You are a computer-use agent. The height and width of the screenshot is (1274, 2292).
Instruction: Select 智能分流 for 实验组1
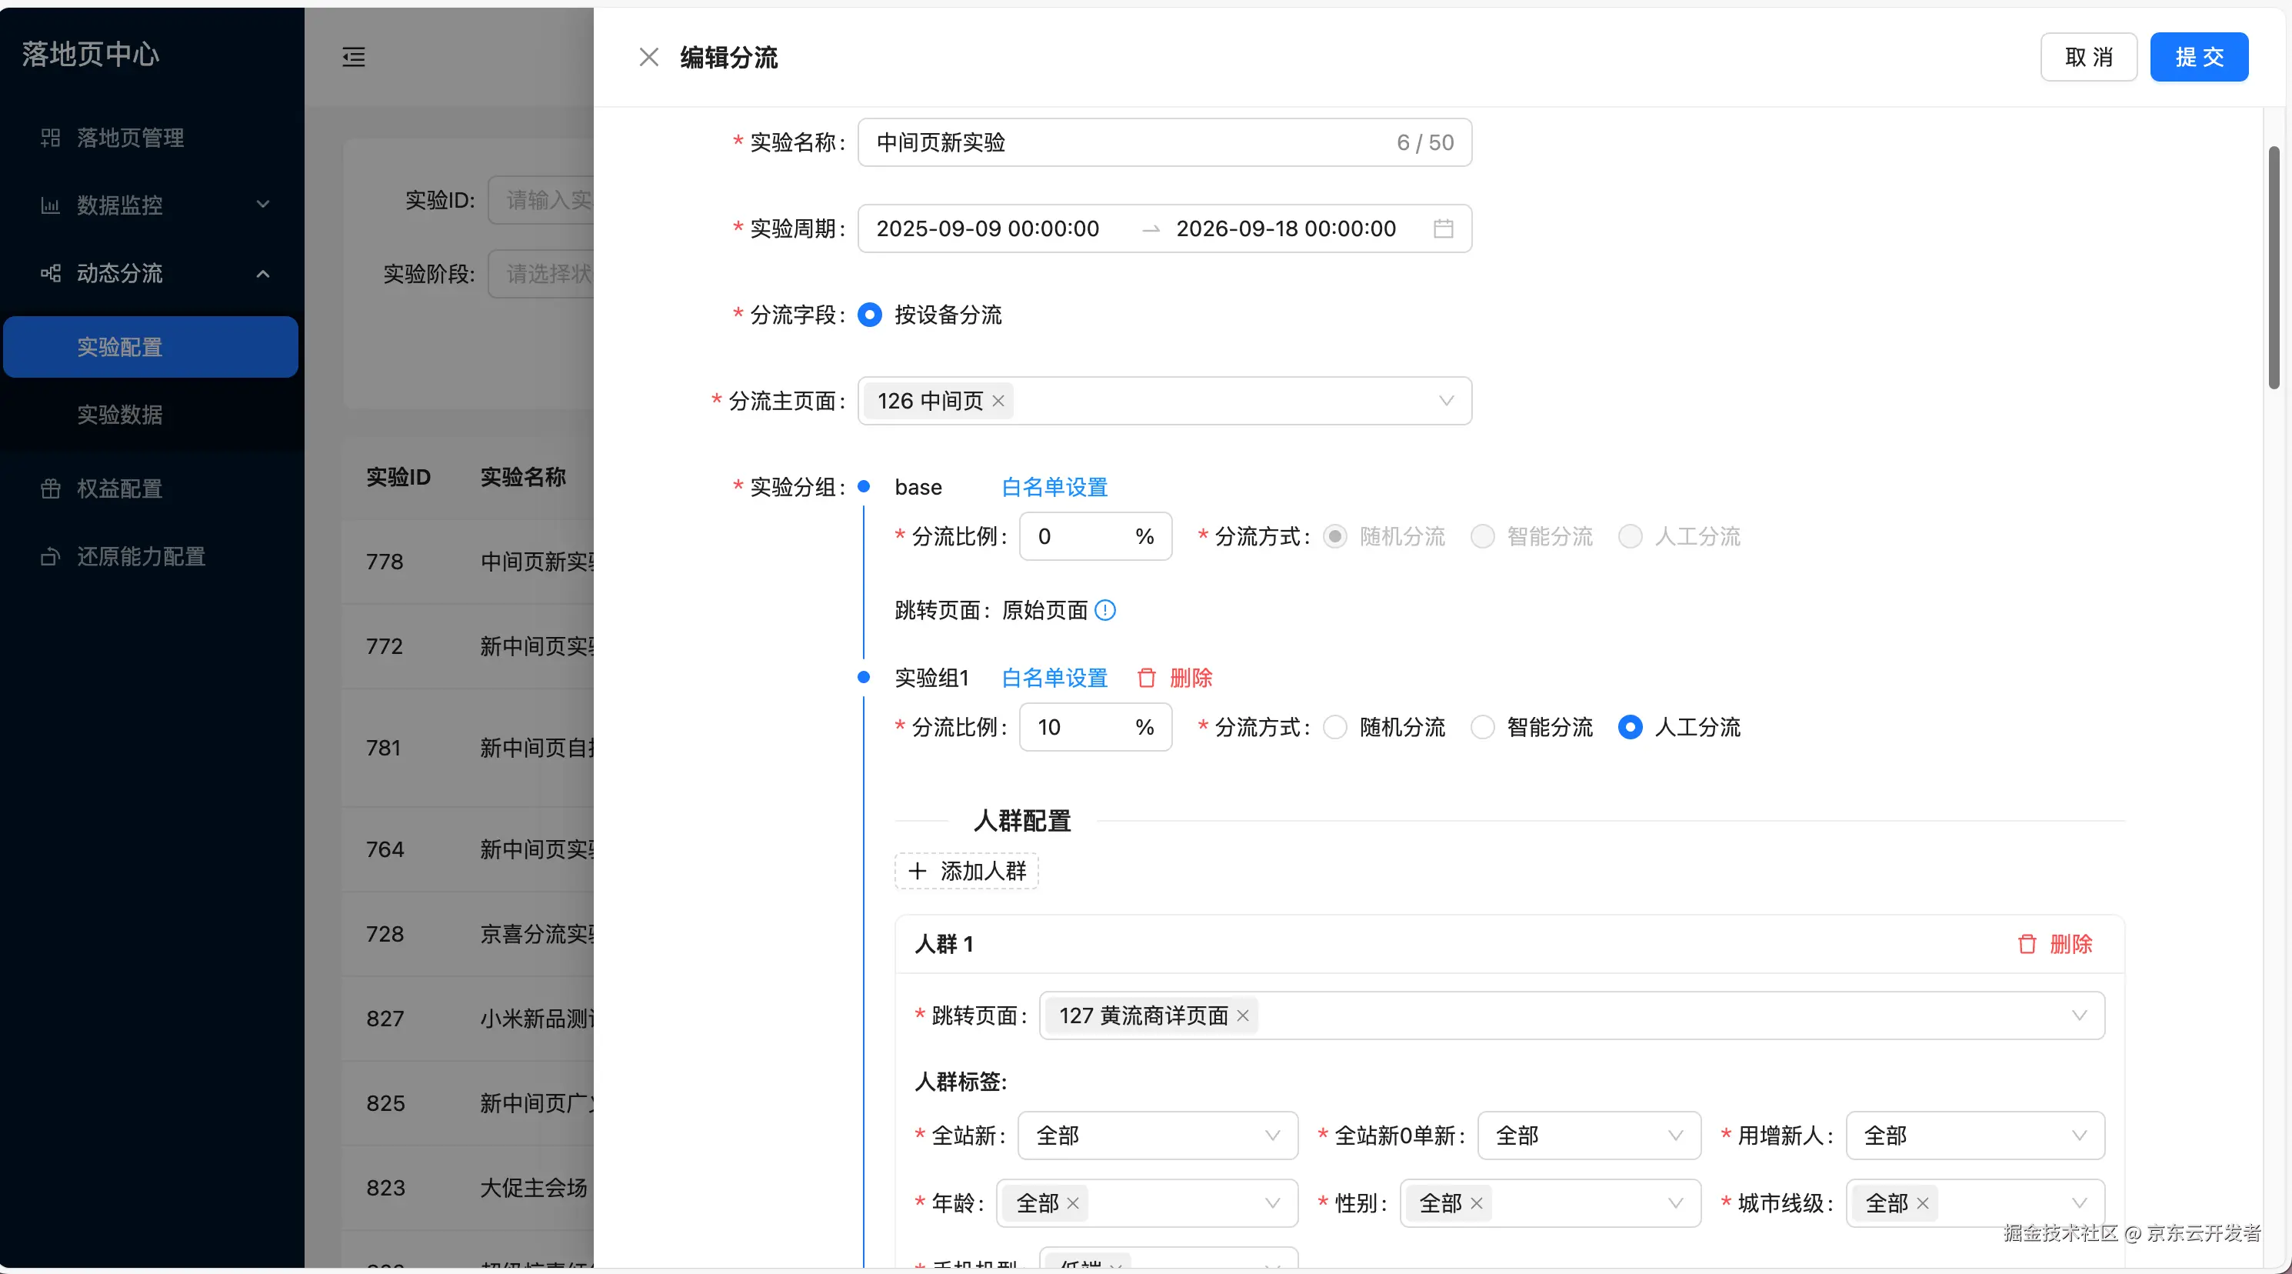(x=1482, y=727)
